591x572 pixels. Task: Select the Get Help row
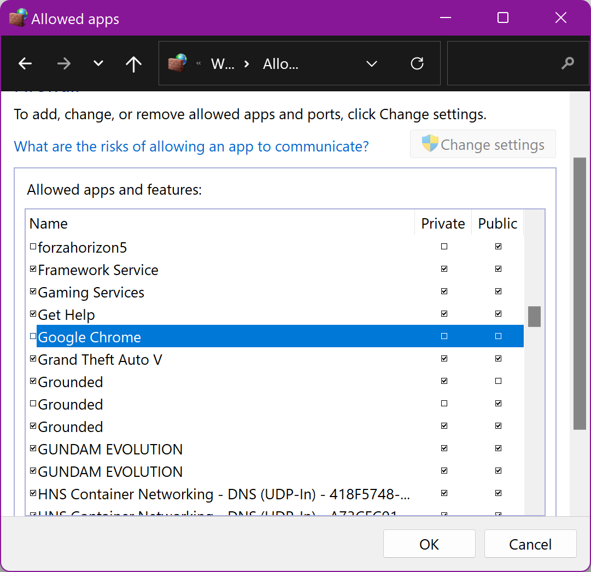click(x=276, y=315)
